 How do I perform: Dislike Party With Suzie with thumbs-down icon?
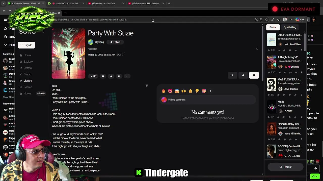[x=119, y=76]
